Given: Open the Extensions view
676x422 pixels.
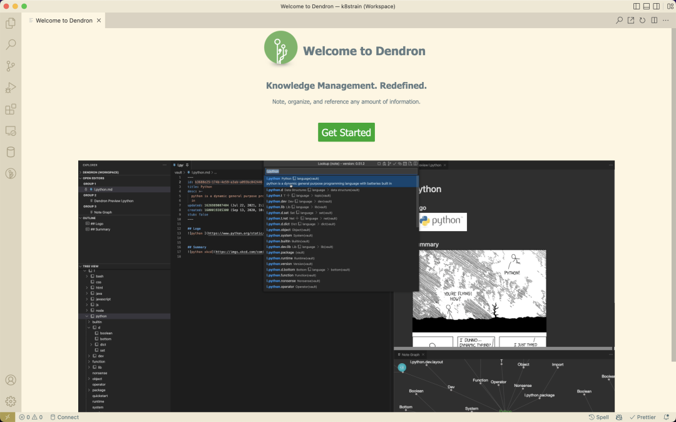Looking at the screenshot, I should (x=11, y=109).
